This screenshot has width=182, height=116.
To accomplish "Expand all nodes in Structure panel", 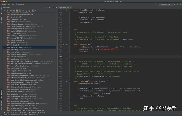I will [47, 7].
